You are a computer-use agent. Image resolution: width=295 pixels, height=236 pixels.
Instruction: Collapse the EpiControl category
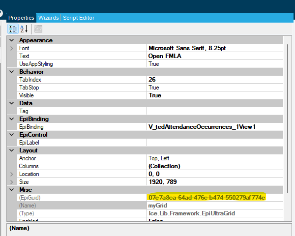12,135
